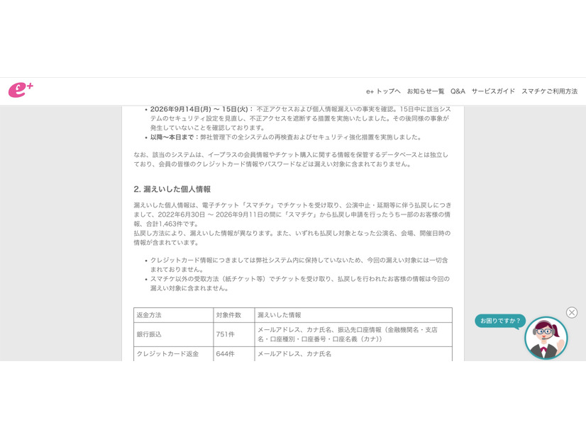
Task: Click the support operator avatar
Action: (546, 338)
